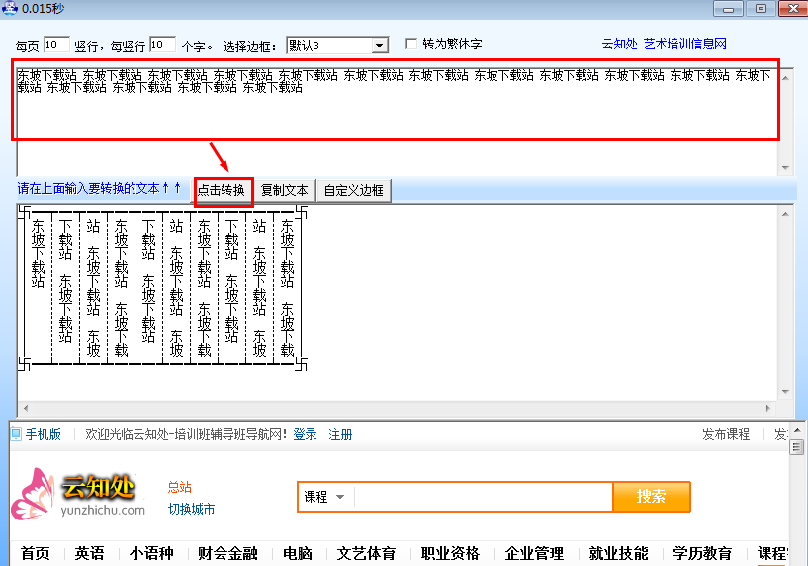Select the 企业管理 navigation tab
Viewport: 808px width, 566px height.
pos(534,553)
